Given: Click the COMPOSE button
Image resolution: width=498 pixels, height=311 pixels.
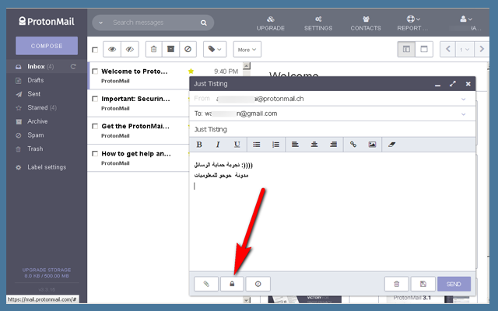Looking at the screenshot, I should pyautogui.click(x=47, y=45).
